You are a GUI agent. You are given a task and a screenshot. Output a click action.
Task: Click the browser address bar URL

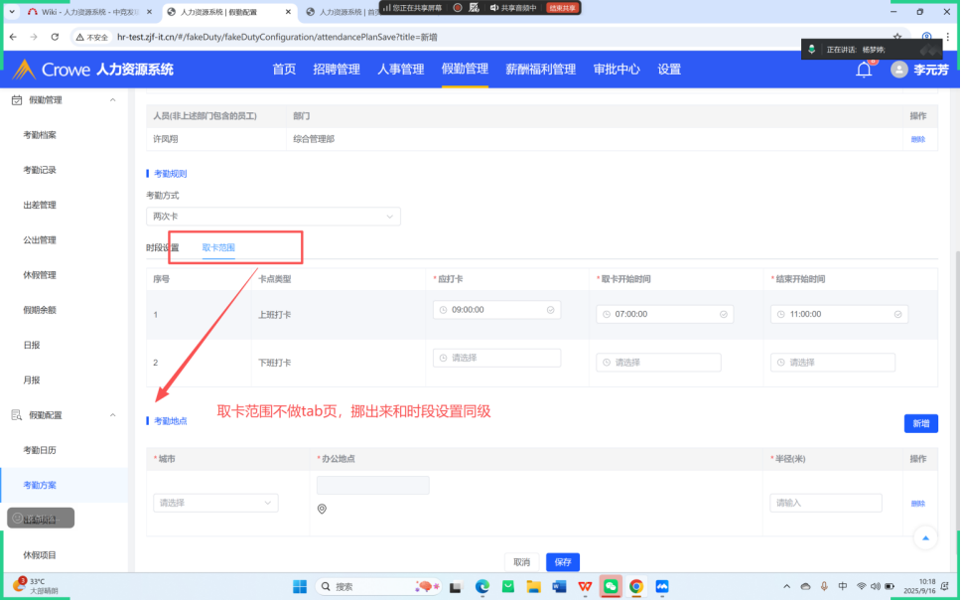click(277, 37)
